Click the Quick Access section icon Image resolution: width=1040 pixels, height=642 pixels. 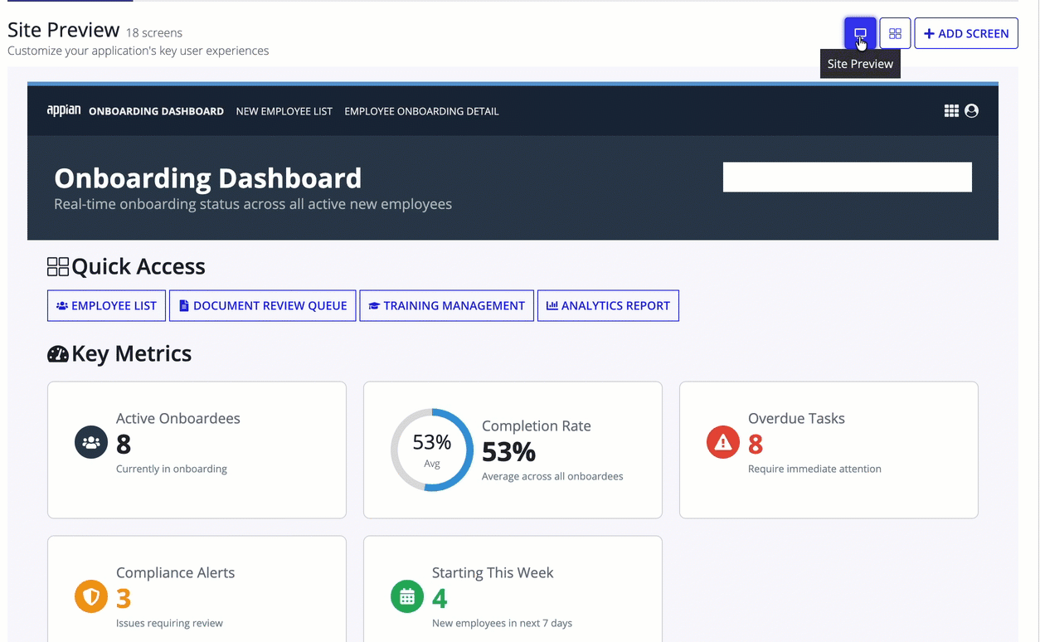(58, 266)
